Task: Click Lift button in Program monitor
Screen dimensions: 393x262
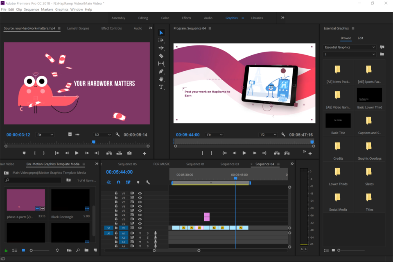Action: [x=277, y=153]
